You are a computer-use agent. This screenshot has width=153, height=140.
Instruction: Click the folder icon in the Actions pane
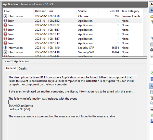click(152, 16)
